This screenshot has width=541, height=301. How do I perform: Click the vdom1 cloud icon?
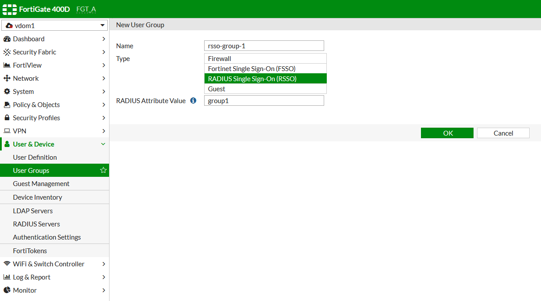point(9,26)
